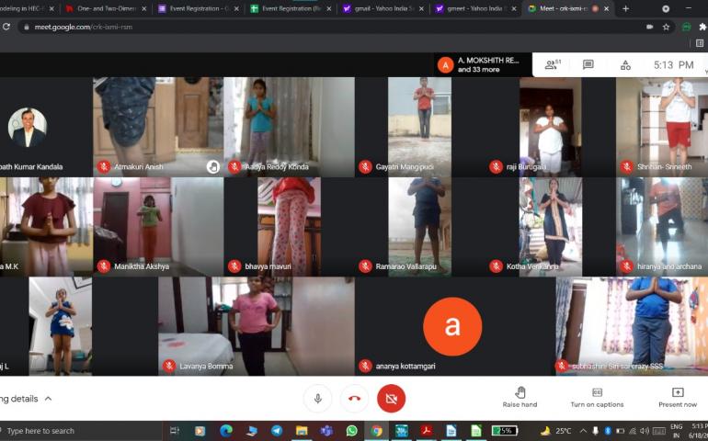This screenshot has height=441, width=708.
Task: Close the gmeet - Yahoo India tab
Action: click(513, 8)
